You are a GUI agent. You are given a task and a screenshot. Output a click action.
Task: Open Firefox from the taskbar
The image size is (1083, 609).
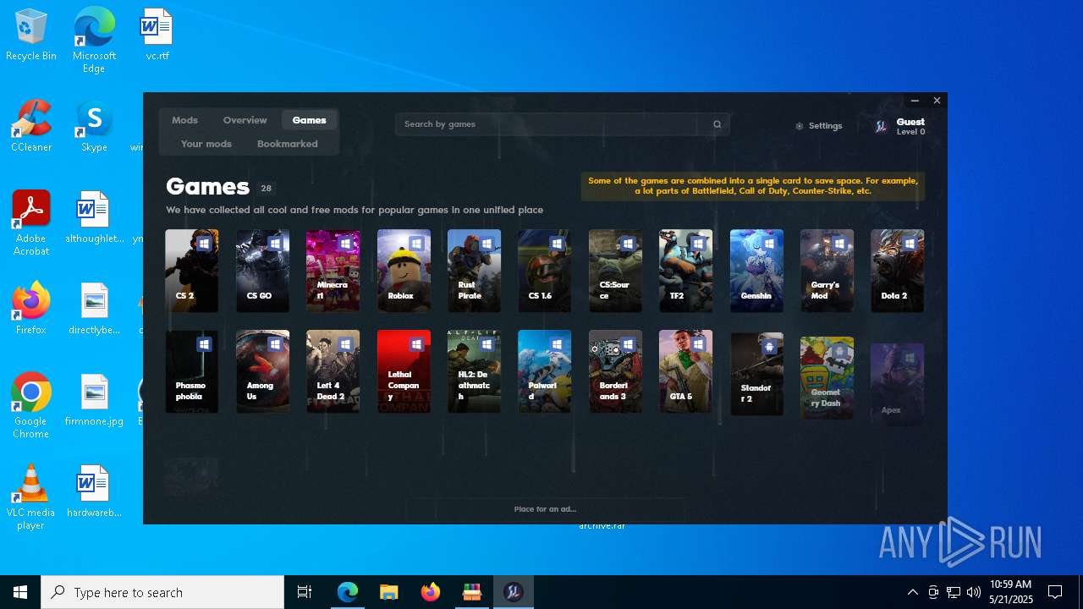(x=430, y=592)
